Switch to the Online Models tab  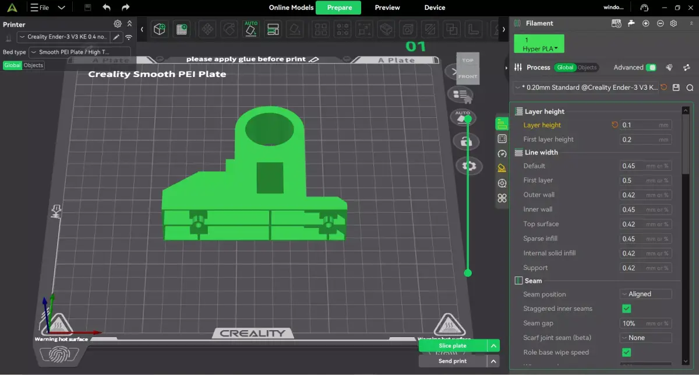click(x=291, y=8)
